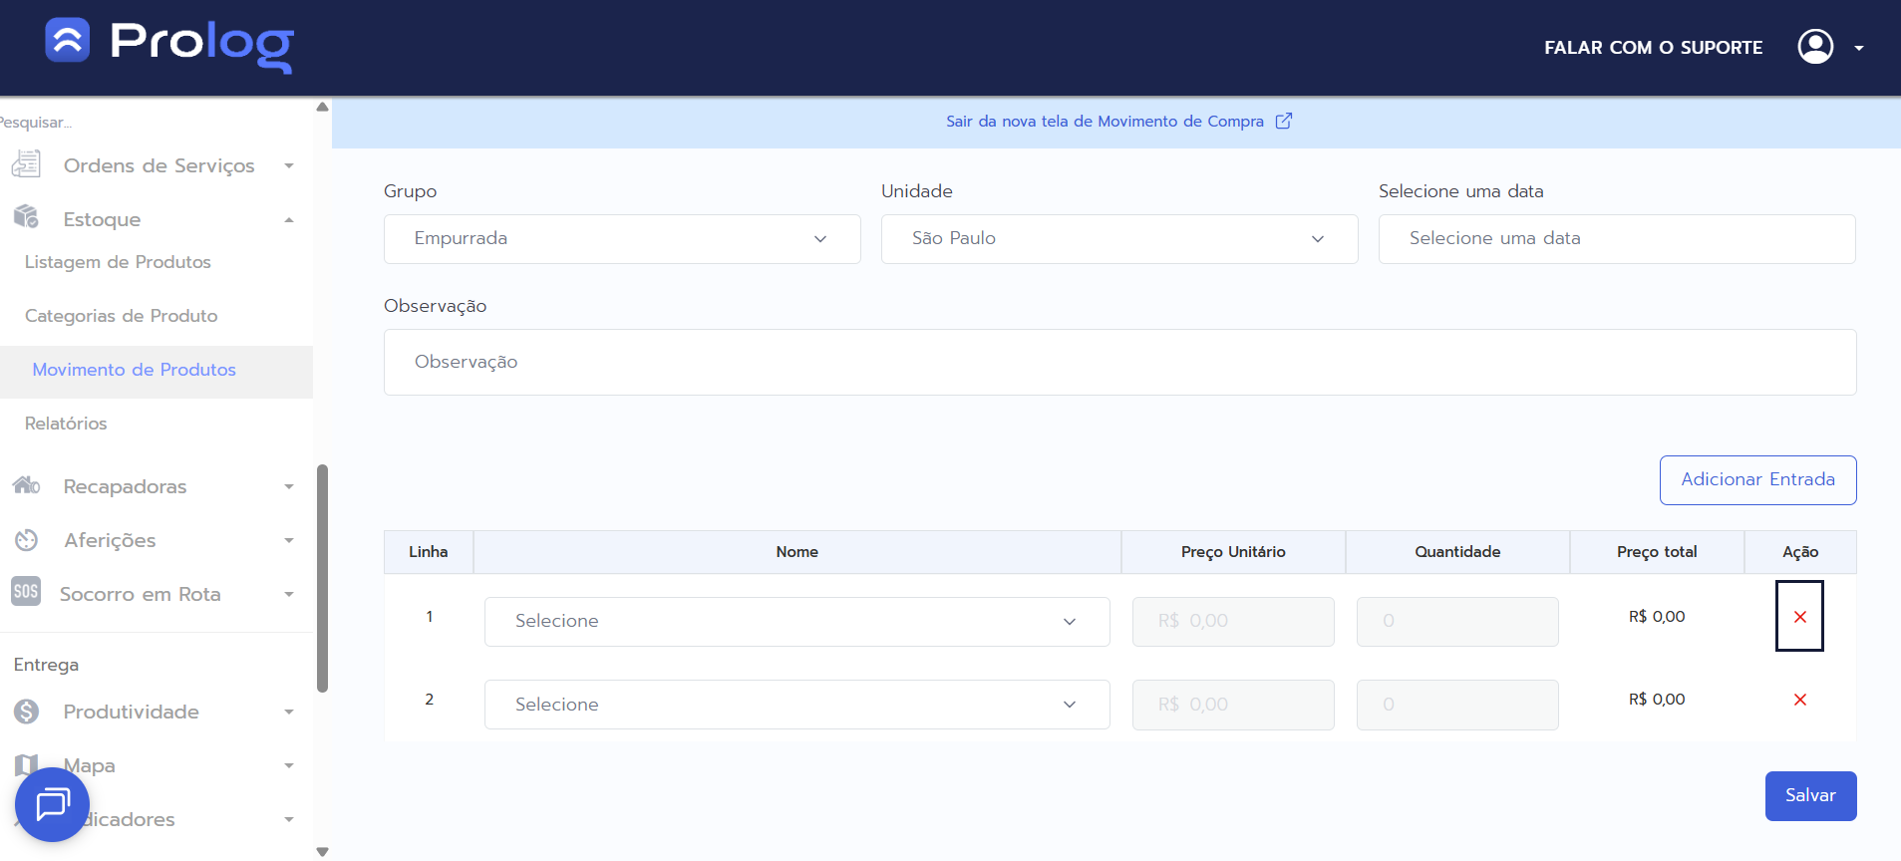Delete entry line 2 with red X

pos(1799,700)
